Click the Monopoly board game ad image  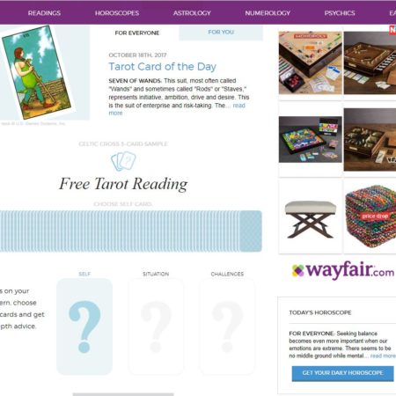coord(311,62)
